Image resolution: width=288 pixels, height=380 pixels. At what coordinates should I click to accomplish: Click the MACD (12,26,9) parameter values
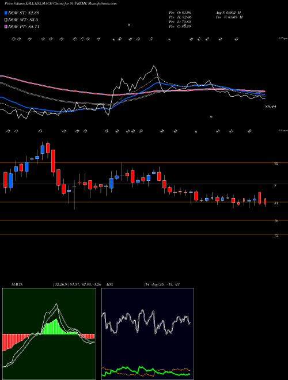pyautogui.click(x=78, y=284)
